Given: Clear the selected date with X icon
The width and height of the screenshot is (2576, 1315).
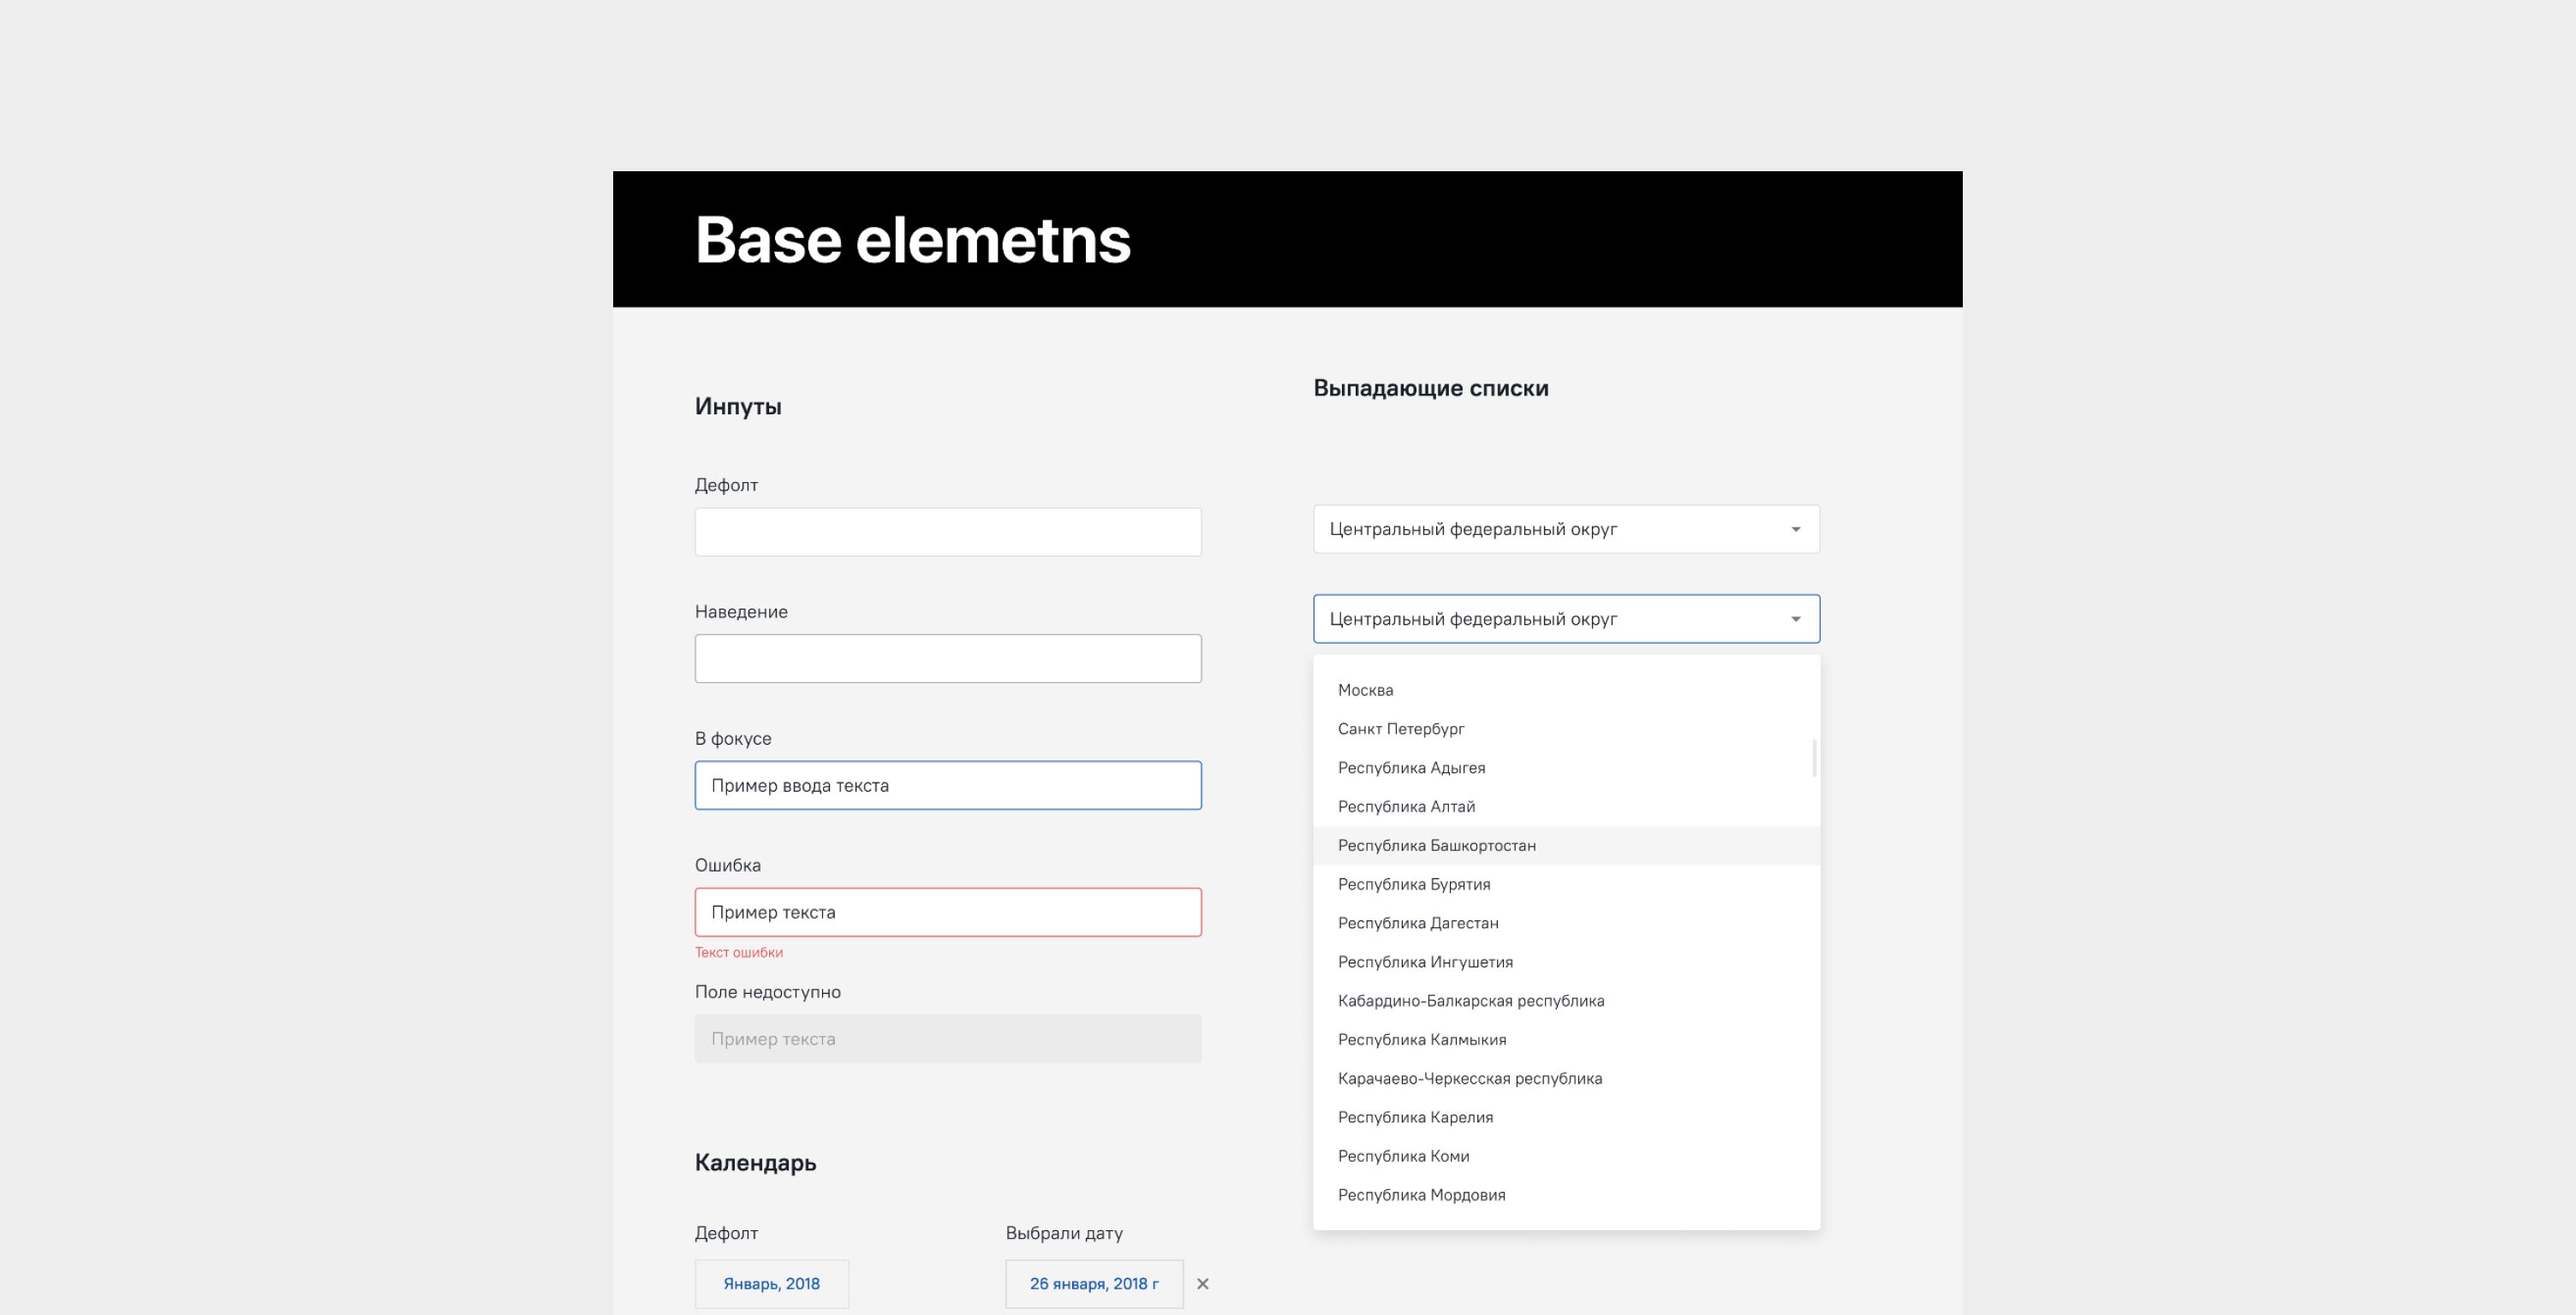Looking at the screenshot, I should (x=1203, y=1284).
